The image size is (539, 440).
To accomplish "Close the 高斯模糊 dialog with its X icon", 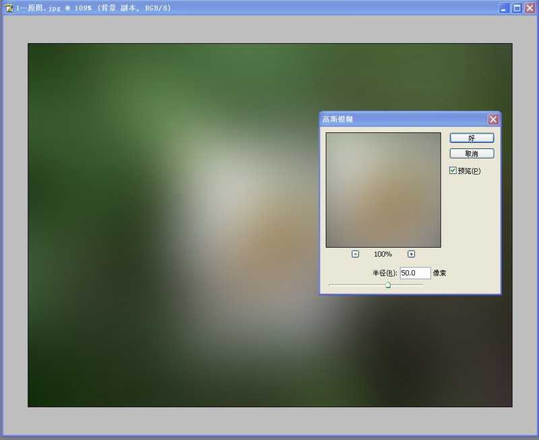I will tap(494, 119).
